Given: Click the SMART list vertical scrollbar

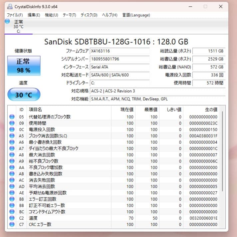Looking at the screenshot, I should [x=222, y=151].
